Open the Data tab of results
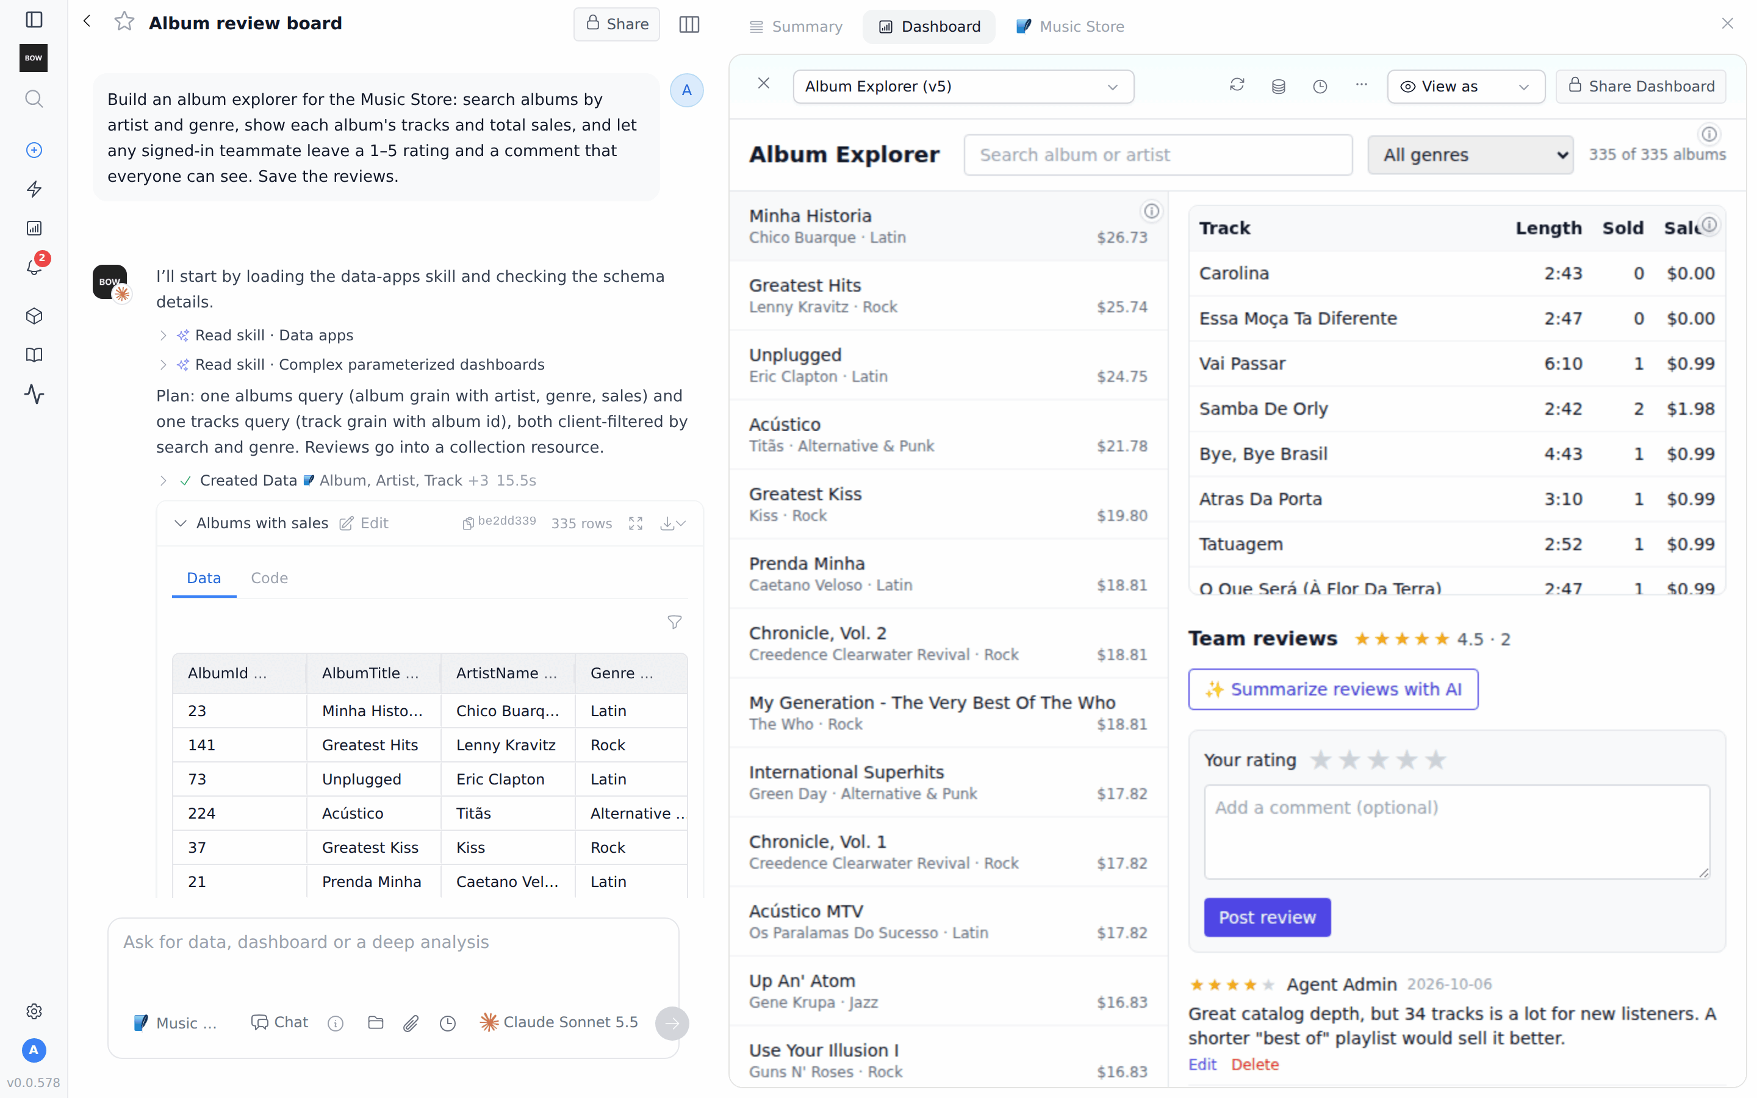1757x1098 pixels. tap(204, 578)
